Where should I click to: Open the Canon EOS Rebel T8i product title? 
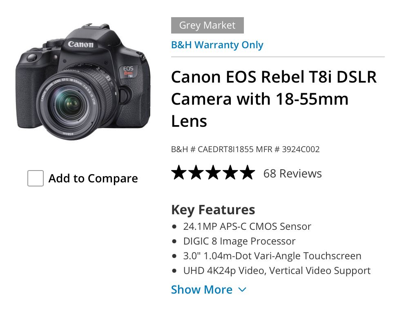pyautogui.click(x=274, y=99)
